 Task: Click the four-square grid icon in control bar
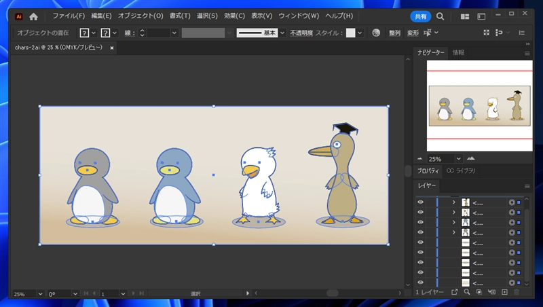(487, 33)
